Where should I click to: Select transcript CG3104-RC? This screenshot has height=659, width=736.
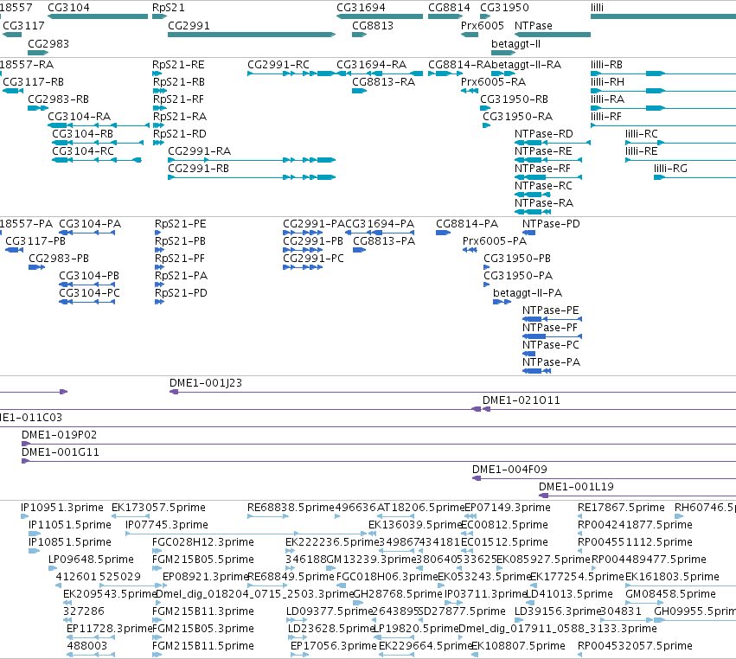[97, 160]
